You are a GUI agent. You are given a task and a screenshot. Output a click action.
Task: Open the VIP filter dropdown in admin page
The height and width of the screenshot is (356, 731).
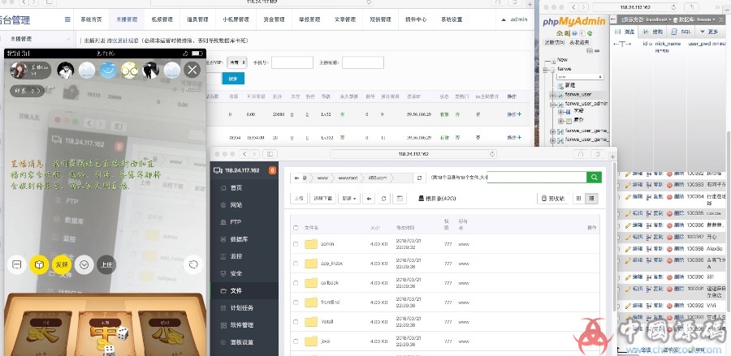[x=237, y=62]
